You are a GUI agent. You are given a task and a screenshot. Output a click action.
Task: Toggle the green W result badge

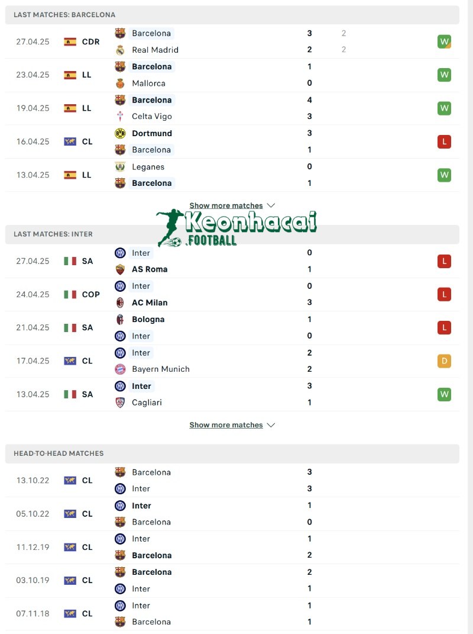coord(444,41)
